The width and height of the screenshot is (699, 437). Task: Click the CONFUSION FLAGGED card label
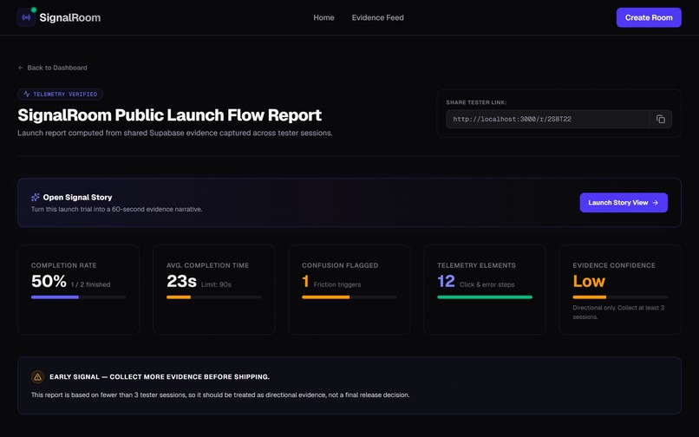pyautogui.click(x=340, y=265)
